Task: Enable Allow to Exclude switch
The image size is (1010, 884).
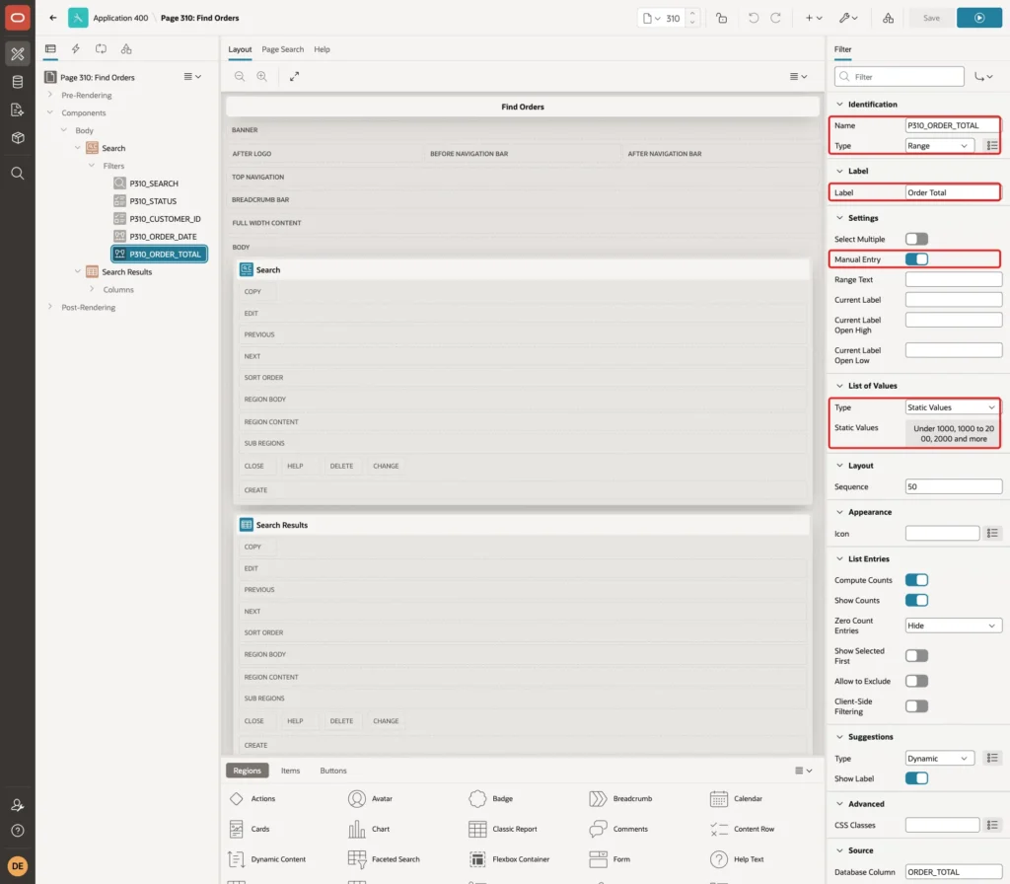Action: click(x=916, y=681)
